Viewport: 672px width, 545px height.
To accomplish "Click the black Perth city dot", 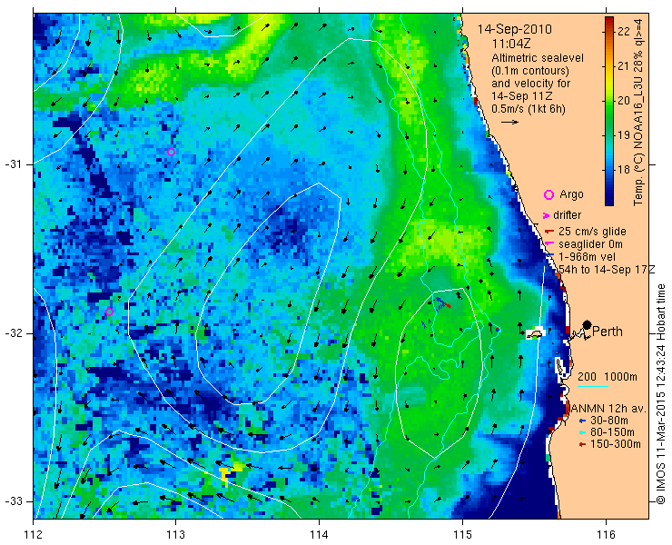I will [588, 324].
